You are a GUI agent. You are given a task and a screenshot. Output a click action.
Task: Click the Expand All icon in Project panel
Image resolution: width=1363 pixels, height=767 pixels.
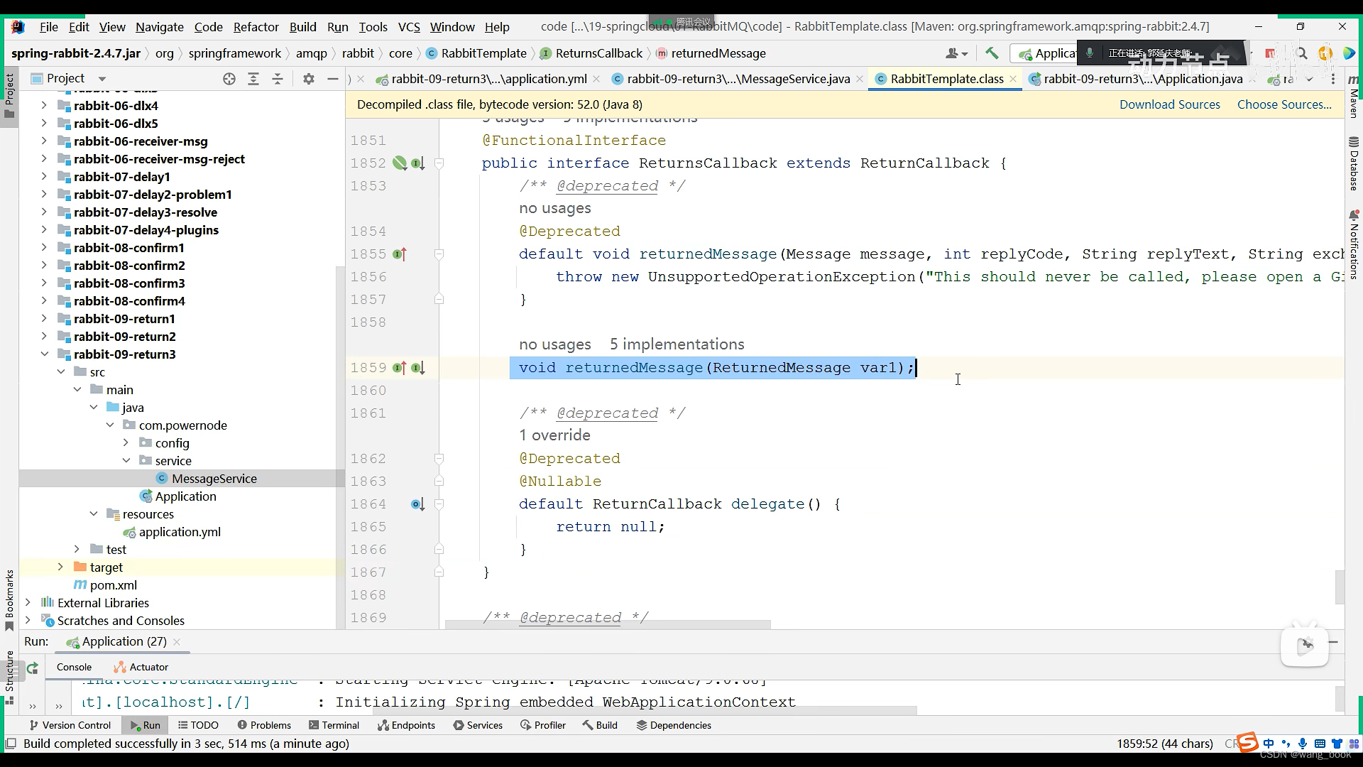tap(253, 79)
